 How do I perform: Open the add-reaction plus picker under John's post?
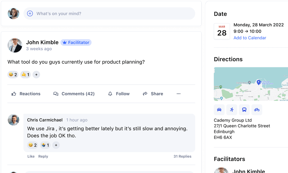36,75
